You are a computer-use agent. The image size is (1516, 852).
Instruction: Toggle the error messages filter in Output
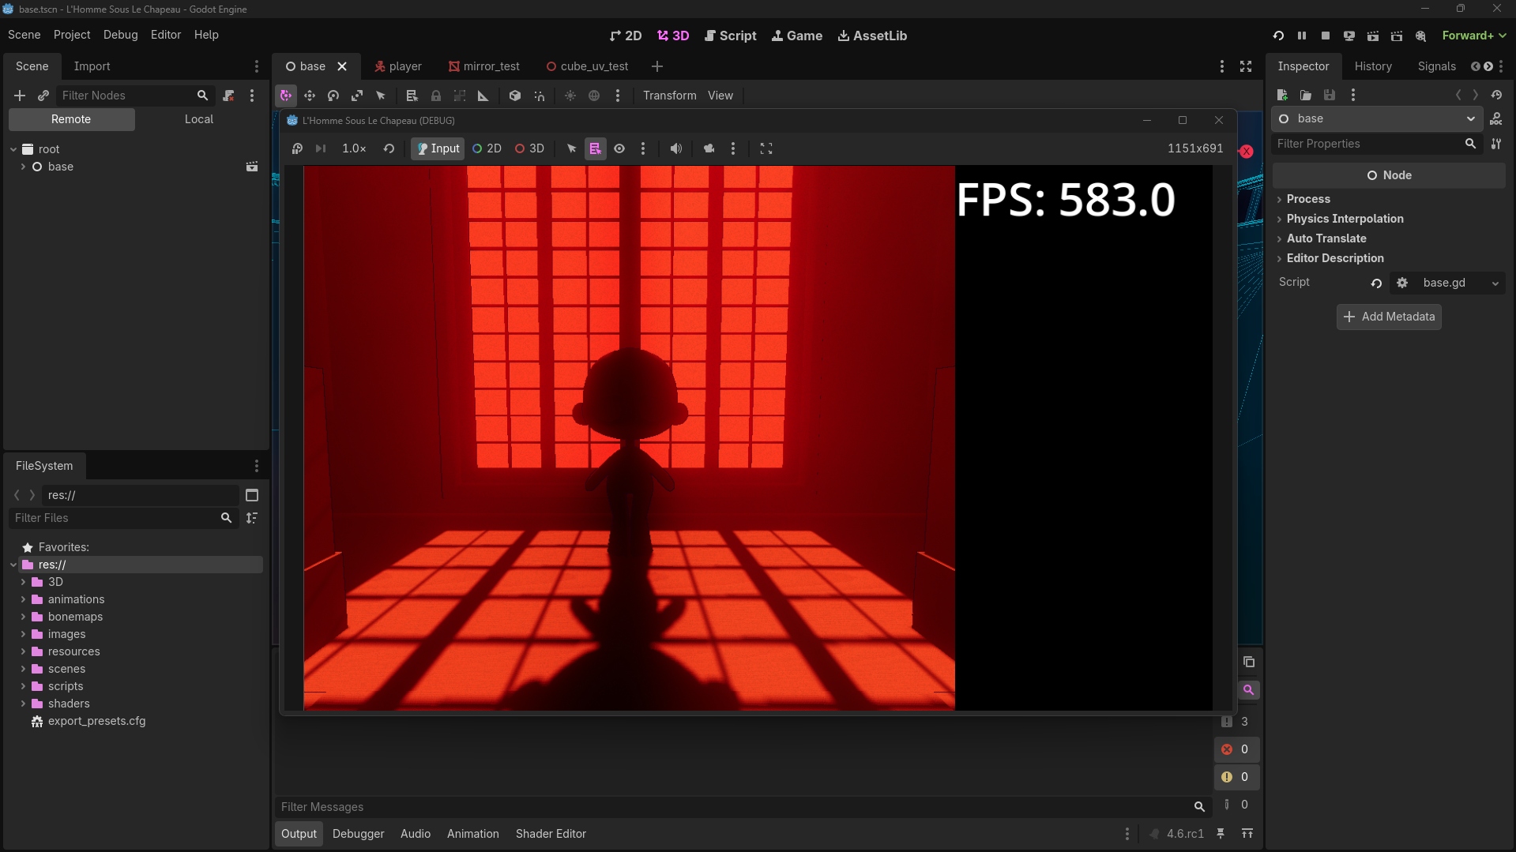[1236, 749]
